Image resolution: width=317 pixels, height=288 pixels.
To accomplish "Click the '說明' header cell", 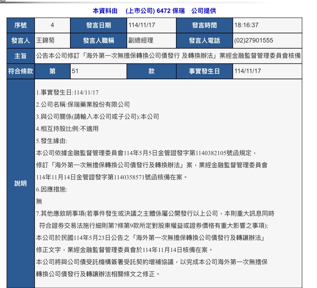I will click(x=20, y=183).
